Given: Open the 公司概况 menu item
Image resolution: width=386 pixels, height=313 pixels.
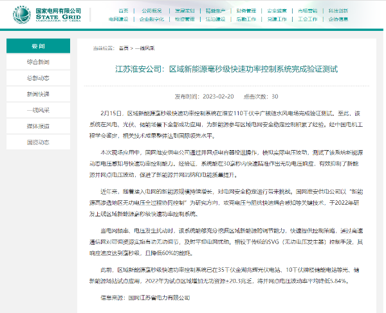Looking at the screenshot, I should tap(152, 11).
